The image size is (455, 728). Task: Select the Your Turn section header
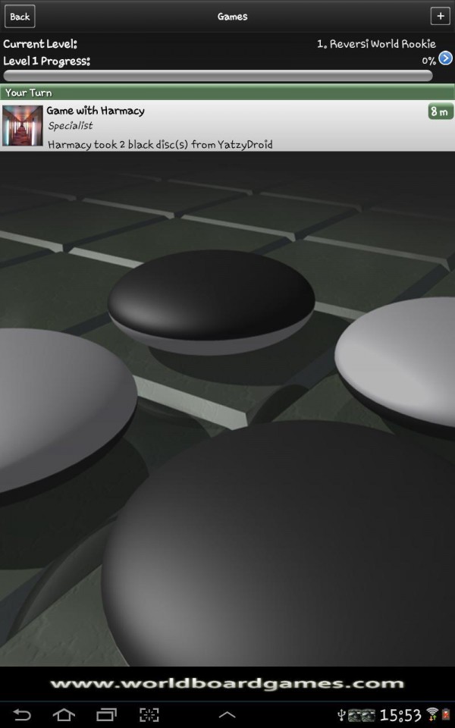tap(227, 93)
